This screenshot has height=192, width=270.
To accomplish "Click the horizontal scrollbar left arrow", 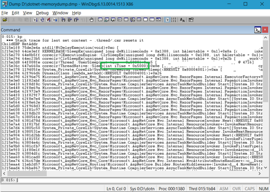I will (x=4, y=174).
